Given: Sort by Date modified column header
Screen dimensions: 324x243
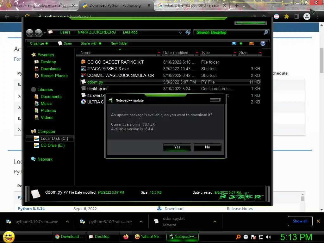Looking at the screenshot, I should pos(178,53).
